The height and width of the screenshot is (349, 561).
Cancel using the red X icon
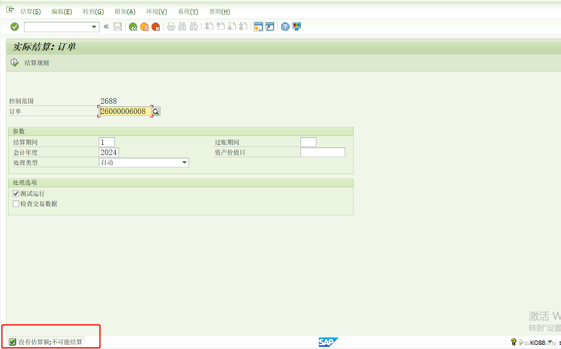pyautogui.click(x=156, y=27)
